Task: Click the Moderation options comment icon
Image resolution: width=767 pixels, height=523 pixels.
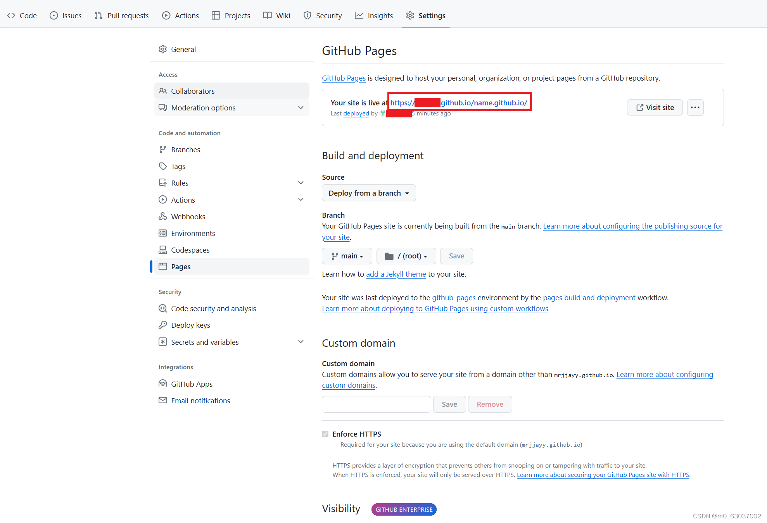Action: point(163,108)
